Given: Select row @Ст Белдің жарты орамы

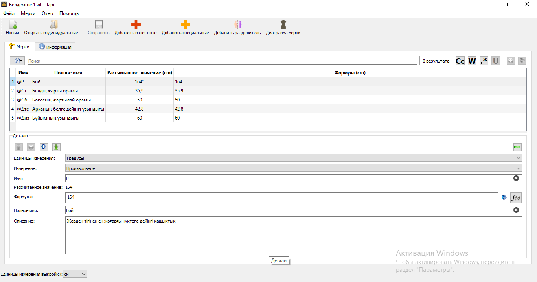Looking at the screenshot, I should pyautogui.click(x=268, y=91).
